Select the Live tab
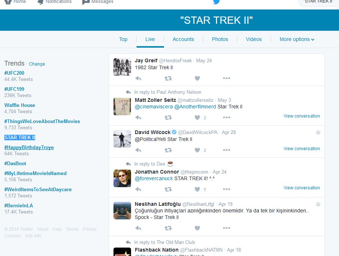 coord(150,39)
